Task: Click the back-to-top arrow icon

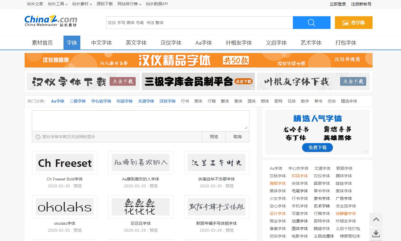Action: pyautogui.click(x=376, y=220)
